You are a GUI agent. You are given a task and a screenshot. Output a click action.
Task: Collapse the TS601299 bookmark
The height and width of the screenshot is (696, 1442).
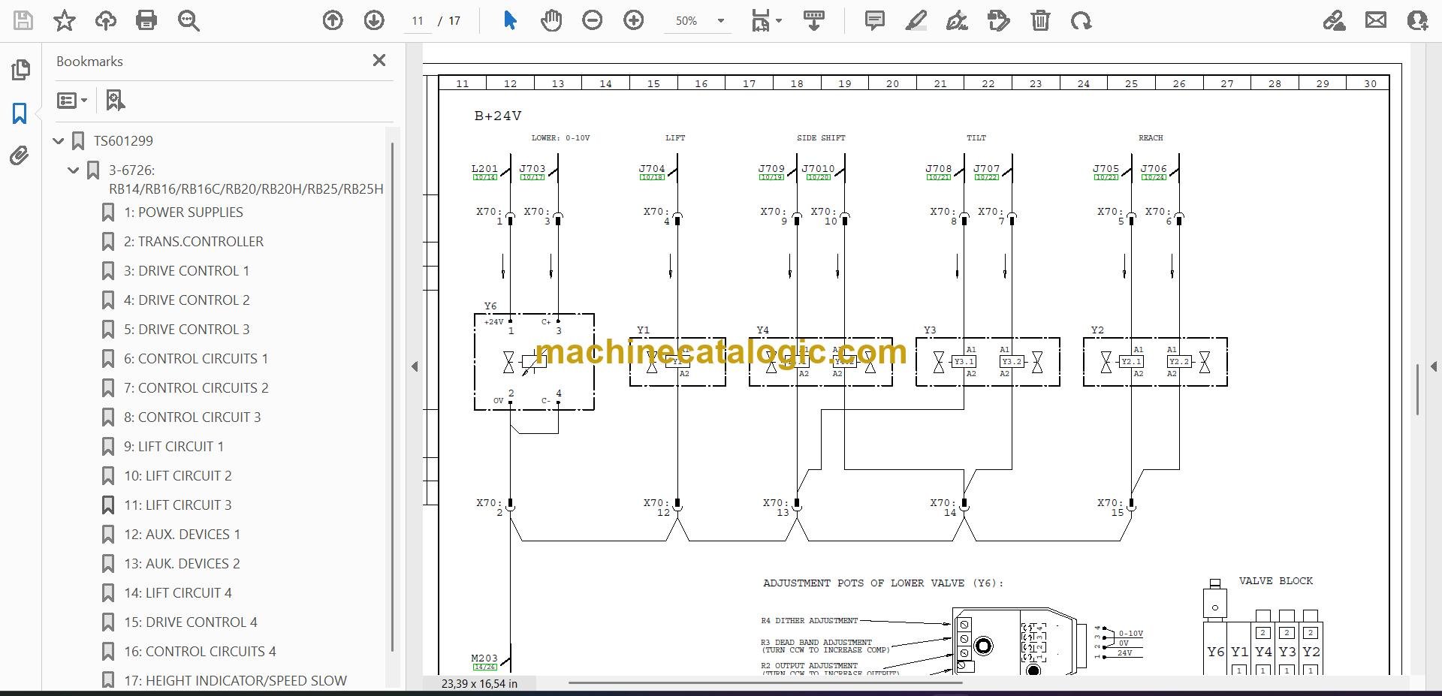coord(59,140)
